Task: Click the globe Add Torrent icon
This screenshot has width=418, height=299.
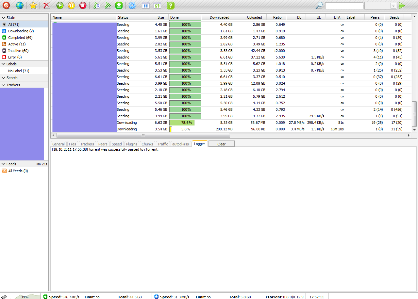Action: [x=20, y=5]
